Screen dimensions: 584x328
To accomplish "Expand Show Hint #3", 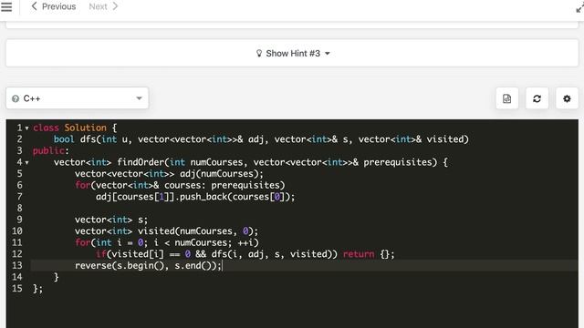I will pos(292,53).
